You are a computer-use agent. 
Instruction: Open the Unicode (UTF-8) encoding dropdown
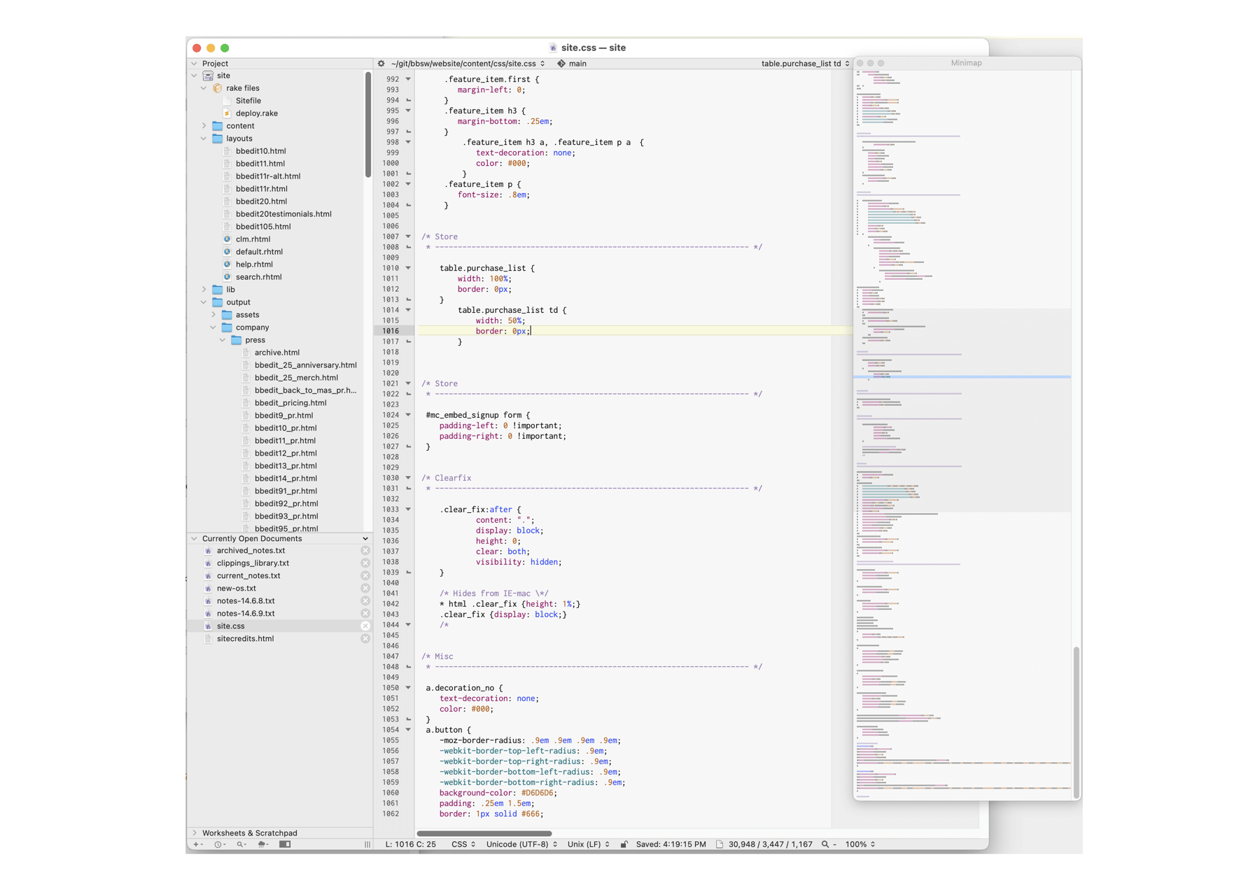tap(521, 845)
